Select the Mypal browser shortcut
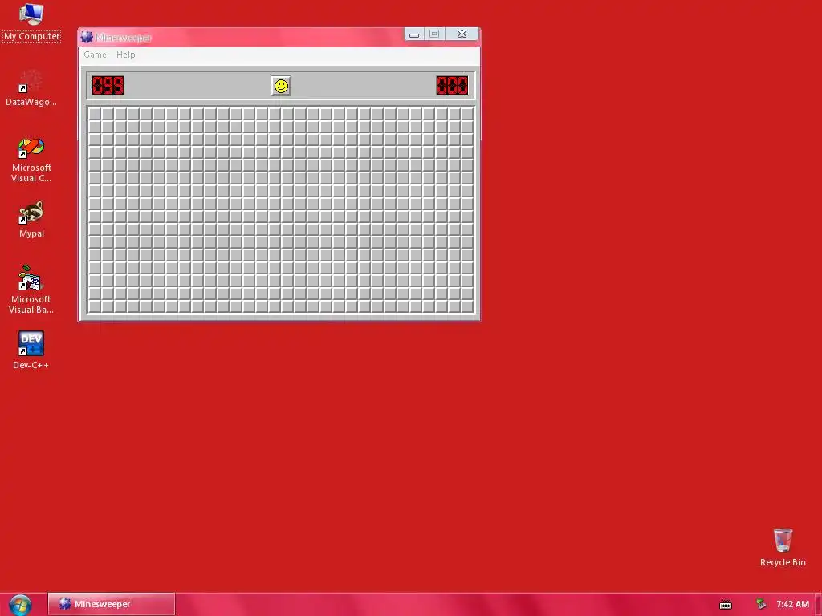 pyautogui.click(x=31, y=220)
